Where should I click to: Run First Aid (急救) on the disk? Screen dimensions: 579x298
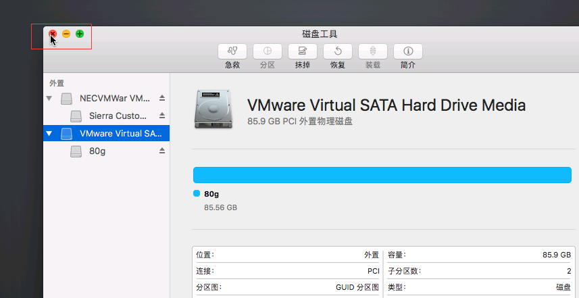232,51
